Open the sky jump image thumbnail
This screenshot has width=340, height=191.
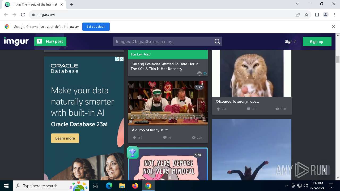[252, 150]
